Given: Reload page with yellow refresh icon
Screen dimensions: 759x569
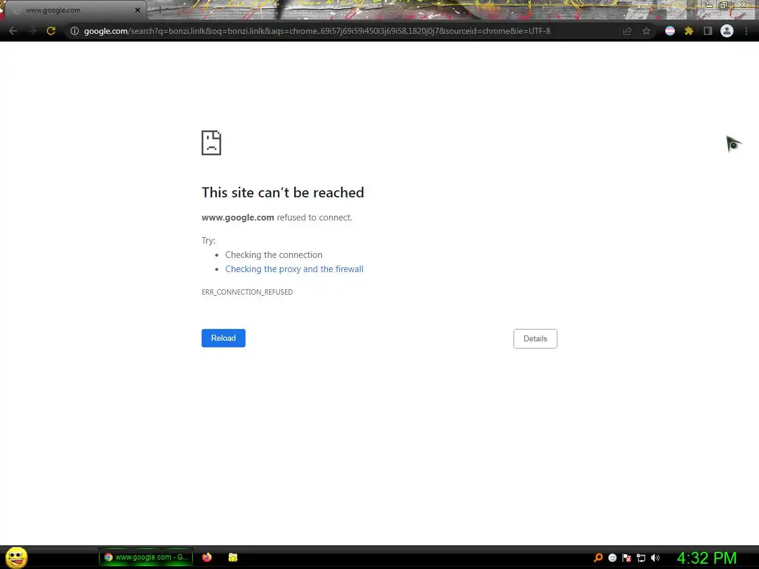Looking at the screenshot, I should pyautogui.click(x=51, y=31).
